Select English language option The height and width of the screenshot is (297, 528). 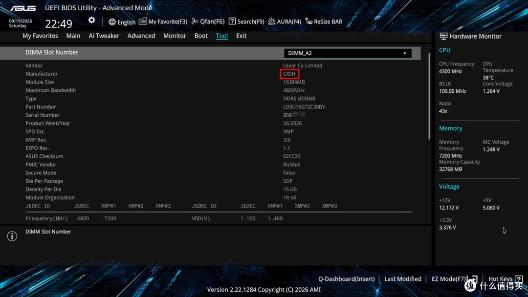(127, 22)
